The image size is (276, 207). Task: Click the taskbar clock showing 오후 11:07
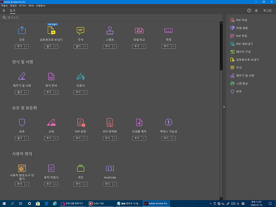[x=256, y=204]
